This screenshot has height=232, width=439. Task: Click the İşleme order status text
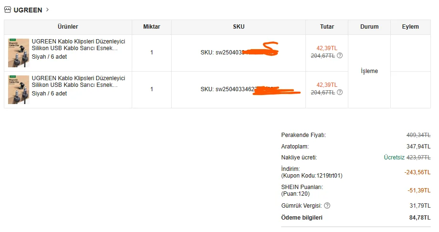pyautogui.click(x=369, y=71)
